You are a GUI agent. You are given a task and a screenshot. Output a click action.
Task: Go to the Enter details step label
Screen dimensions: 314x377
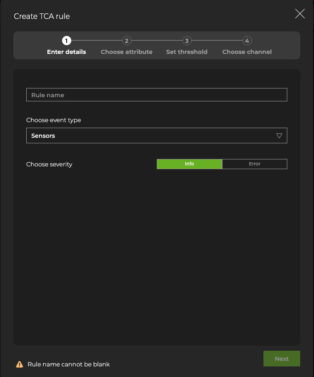(67, 52)
